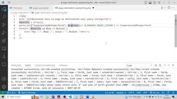Click the remote window status bar icon
This screenshot has height=99, width=177.
[x=3, y=93]
